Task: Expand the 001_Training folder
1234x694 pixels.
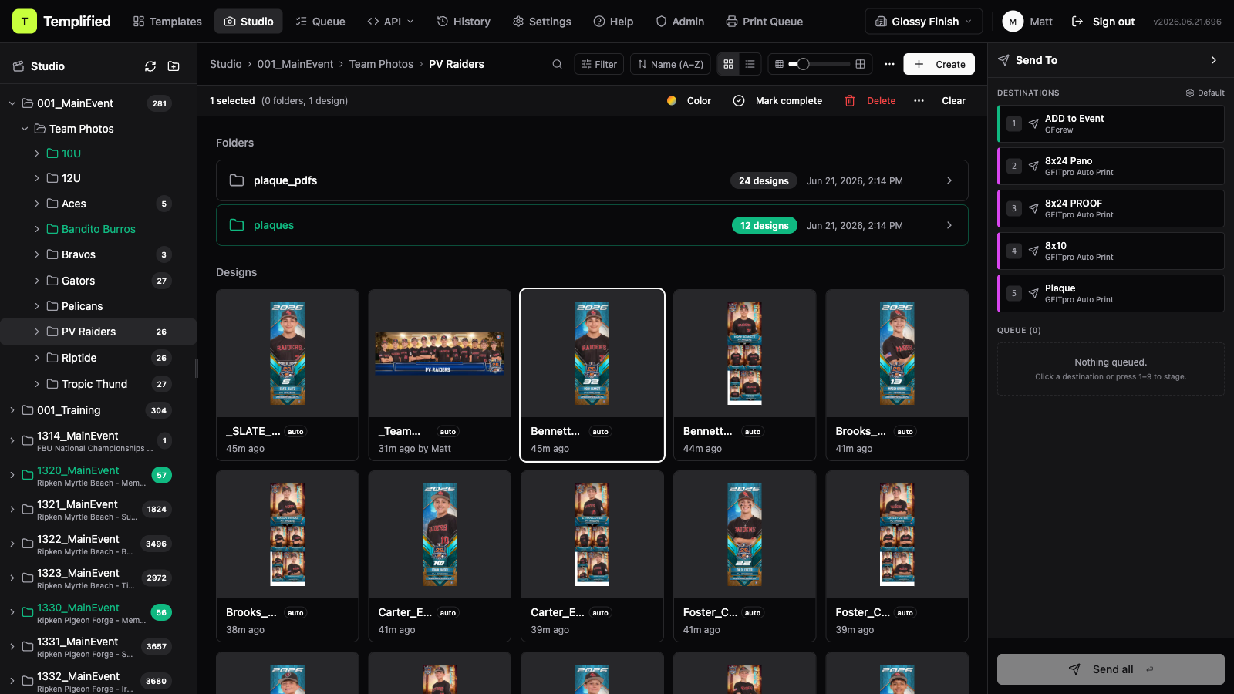Action: pyautogui.click(x=12, y=410)
